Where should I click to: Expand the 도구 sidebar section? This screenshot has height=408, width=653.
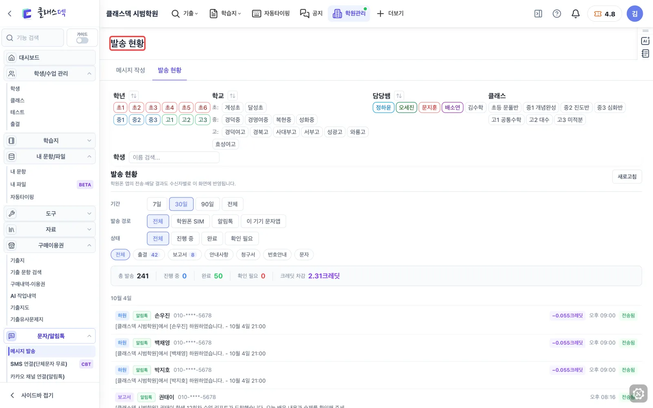click(50, 213)
